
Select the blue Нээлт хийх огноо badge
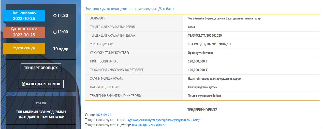24,16
